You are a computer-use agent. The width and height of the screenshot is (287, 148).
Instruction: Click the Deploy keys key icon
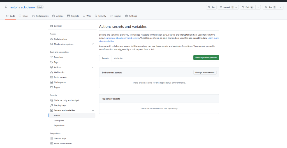click(x=52, y=105)
